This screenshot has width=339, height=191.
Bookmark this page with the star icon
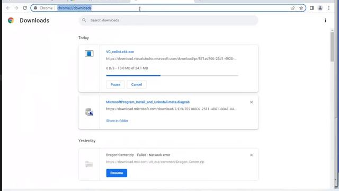[301, 8]
